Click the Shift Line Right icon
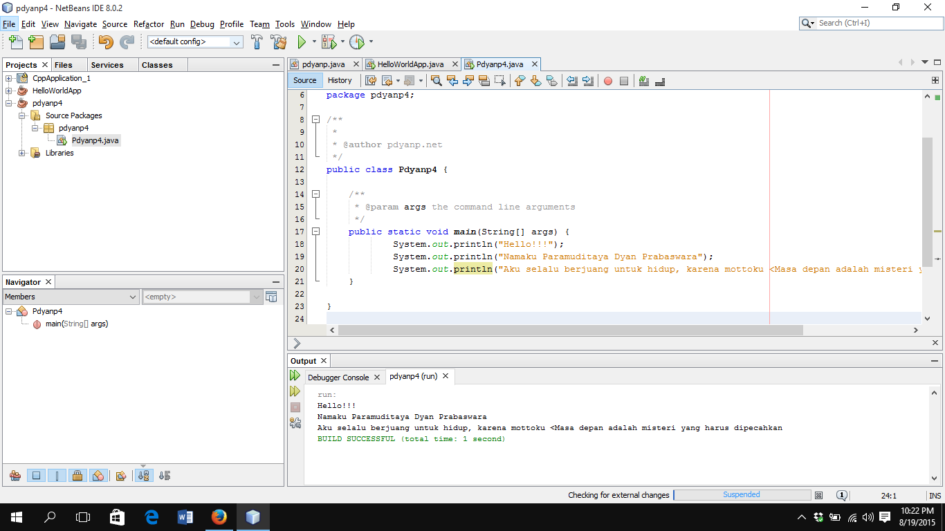This screenshot has width=945, height=531. point(588,81)
